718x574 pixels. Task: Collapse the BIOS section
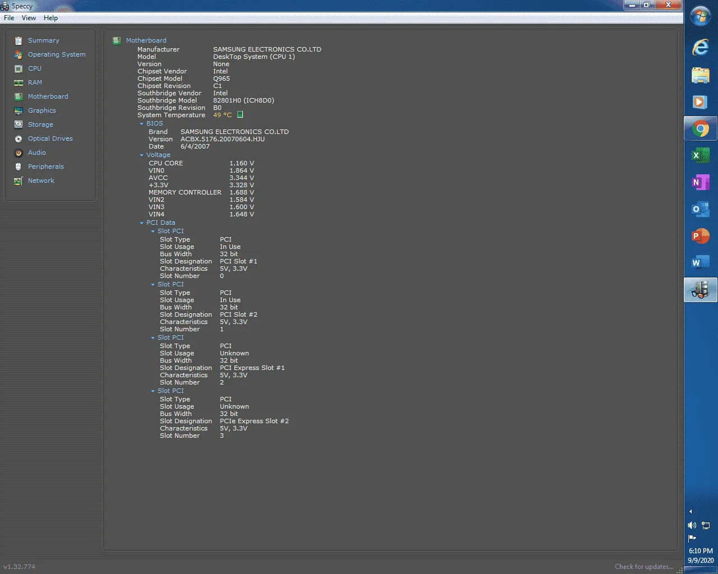141,124
